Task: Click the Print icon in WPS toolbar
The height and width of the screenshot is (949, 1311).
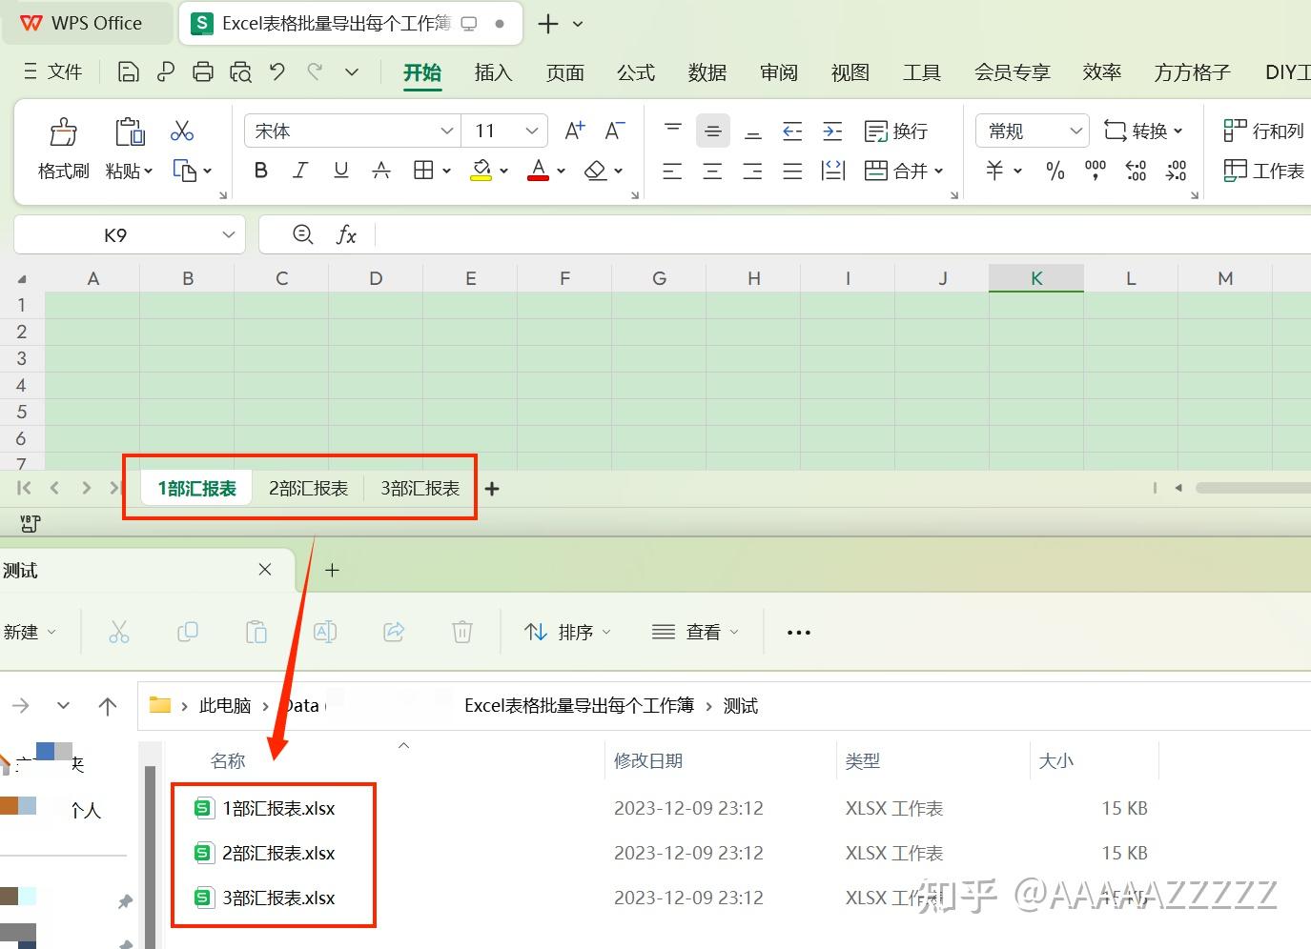Action: tap(203, 71)
